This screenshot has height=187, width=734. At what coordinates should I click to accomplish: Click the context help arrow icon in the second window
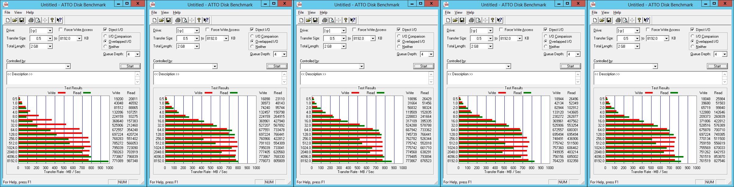click(x=206, y=20)
